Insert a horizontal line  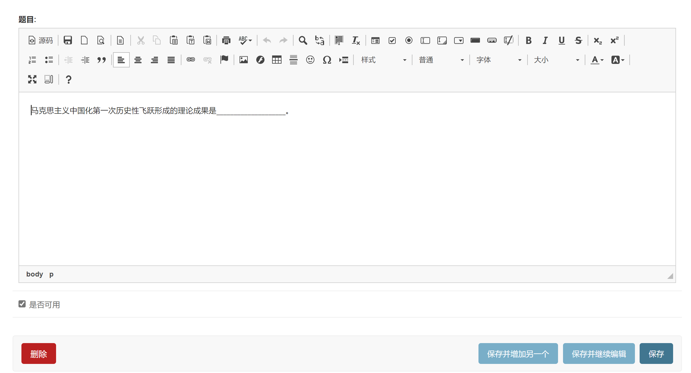[x=294, y=60]
